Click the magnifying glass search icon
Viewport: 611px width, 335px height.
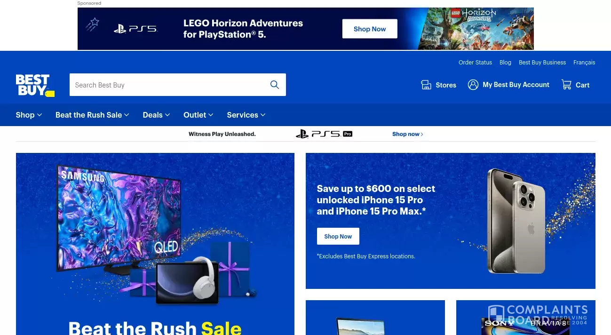275,85
